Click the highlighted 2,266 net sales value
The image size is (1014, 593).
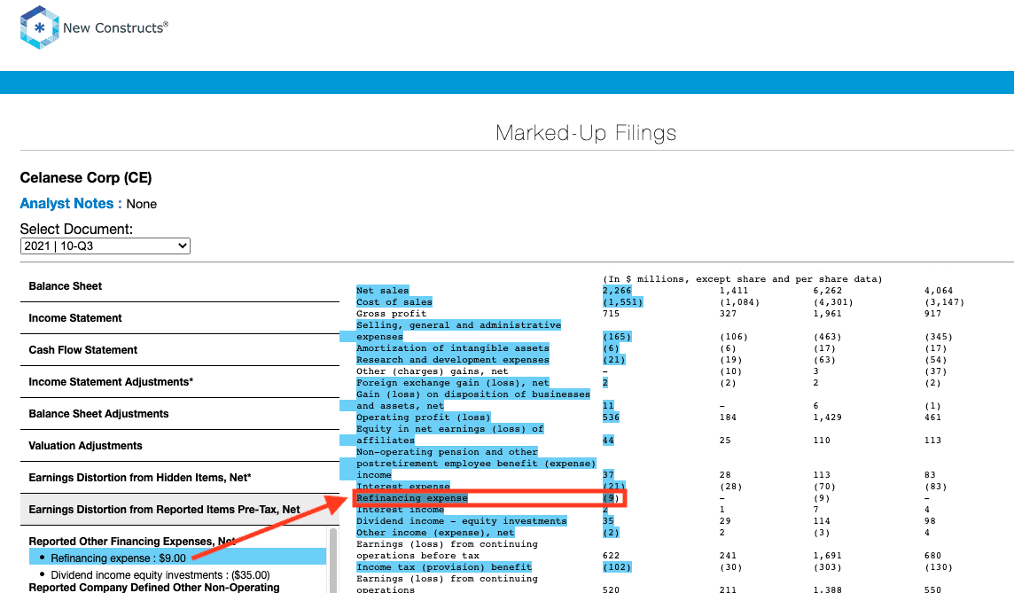617,291
